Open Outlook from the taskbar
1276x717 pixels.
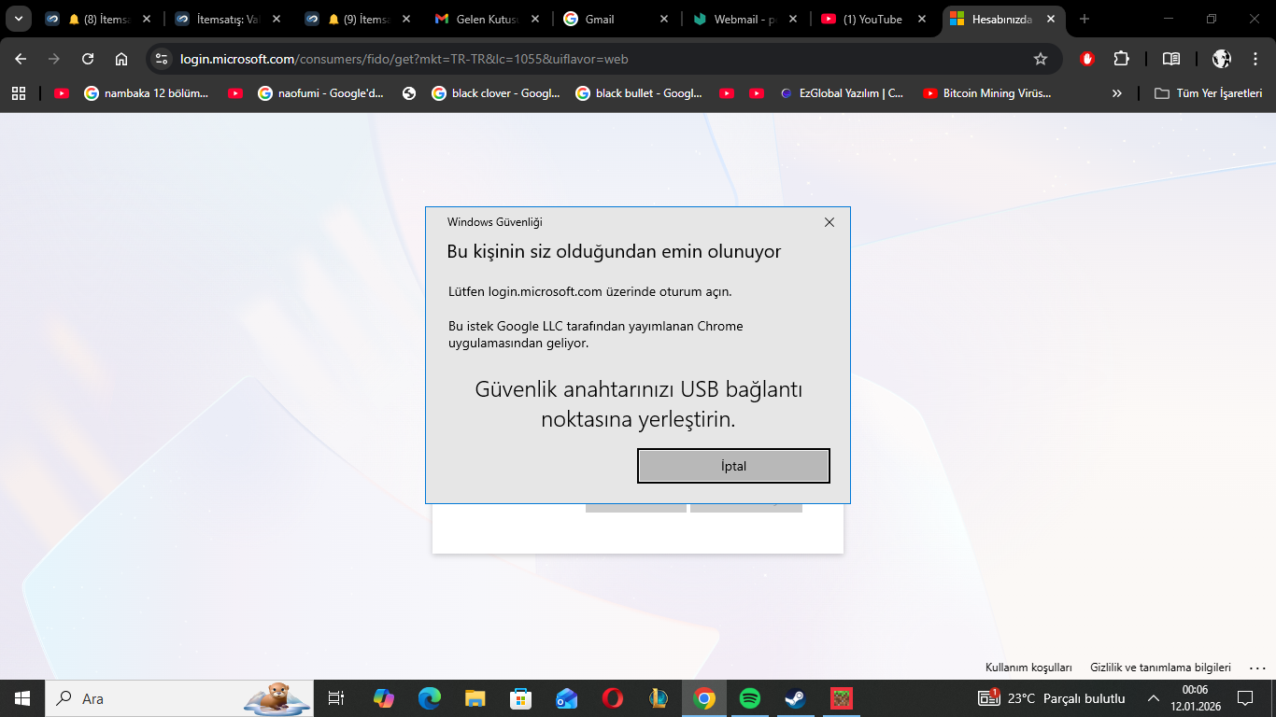pyautogui.click(x=567, y=698)
